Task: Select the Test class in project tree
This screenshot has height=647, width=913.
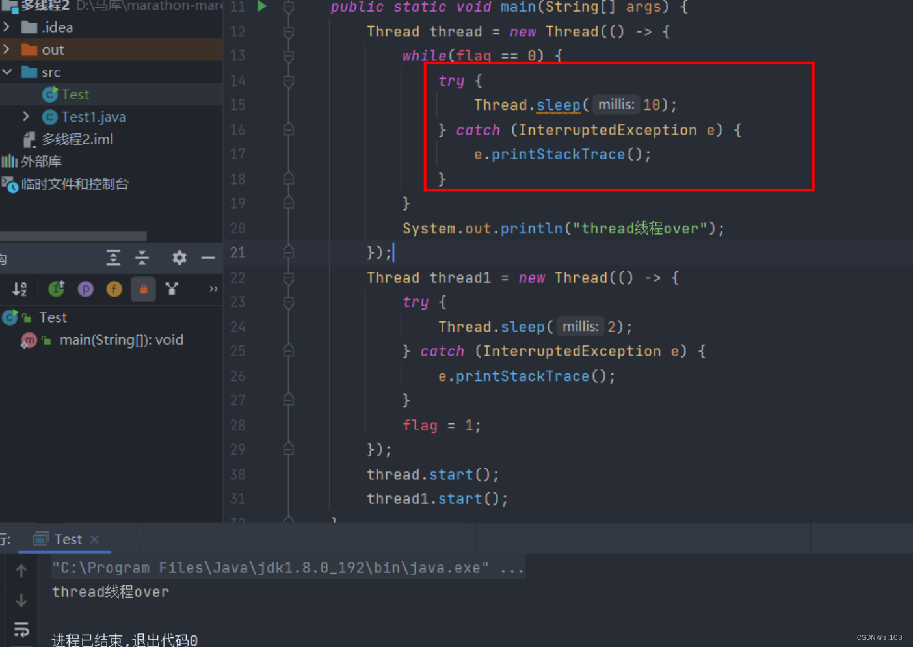Action: click(x=75, y=94)
